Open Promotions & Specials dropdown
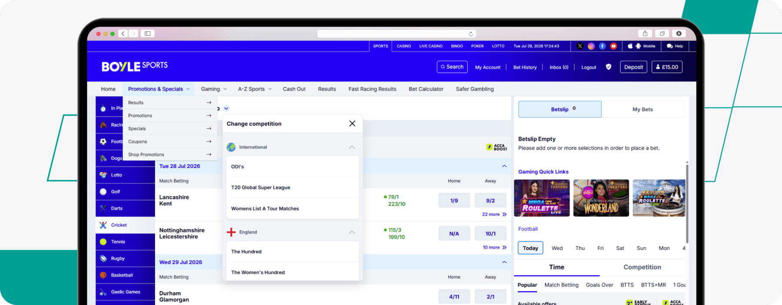The image size is (782, 305). (159, 89)
